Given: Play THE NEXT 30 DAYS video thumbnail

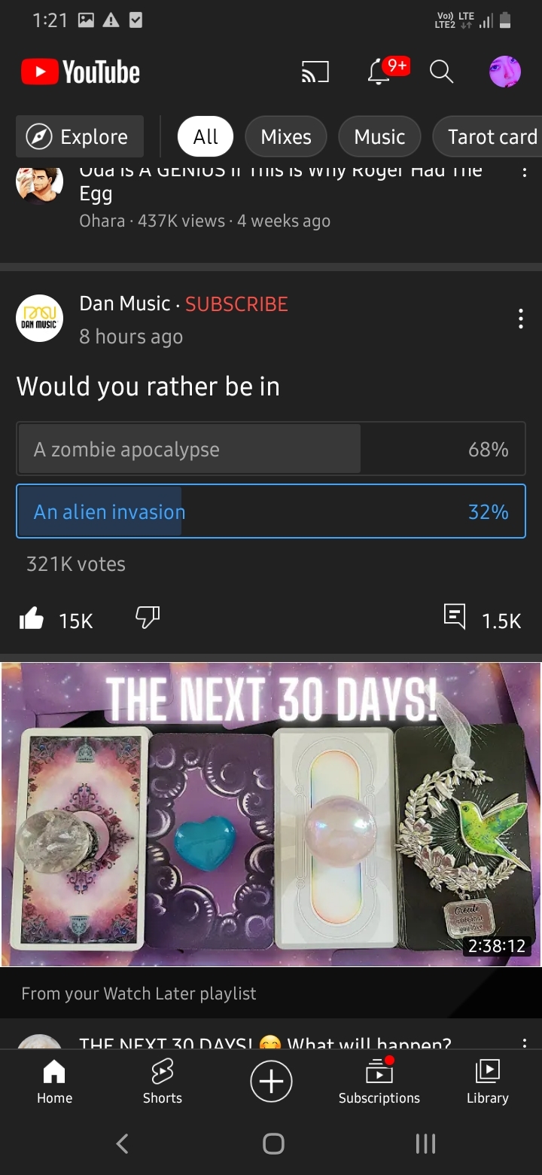Looking at the screenshot, I should [x=271, y=814].
